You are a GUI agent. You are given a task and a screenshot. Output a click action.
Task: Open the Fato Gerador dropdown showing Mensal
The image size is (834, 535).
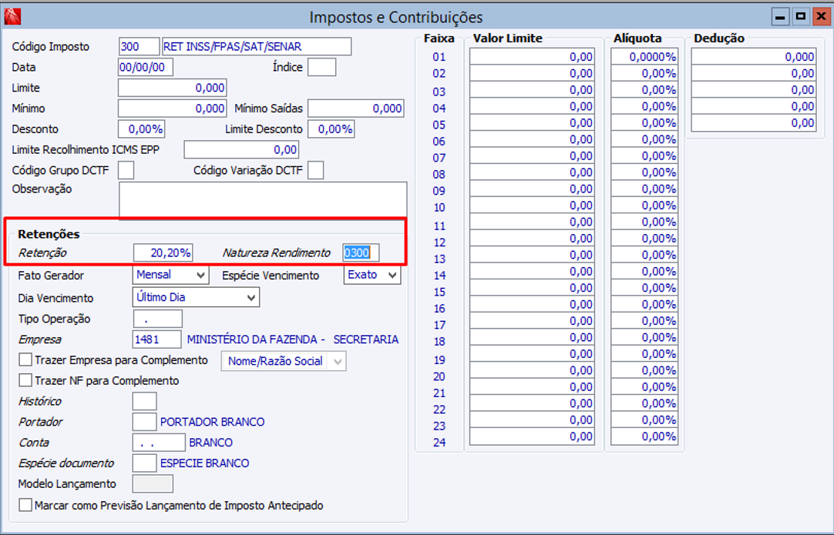170,275
